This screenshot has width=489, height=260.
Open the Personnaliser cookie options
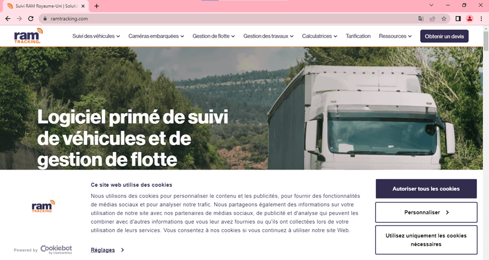tap(426, 212)
